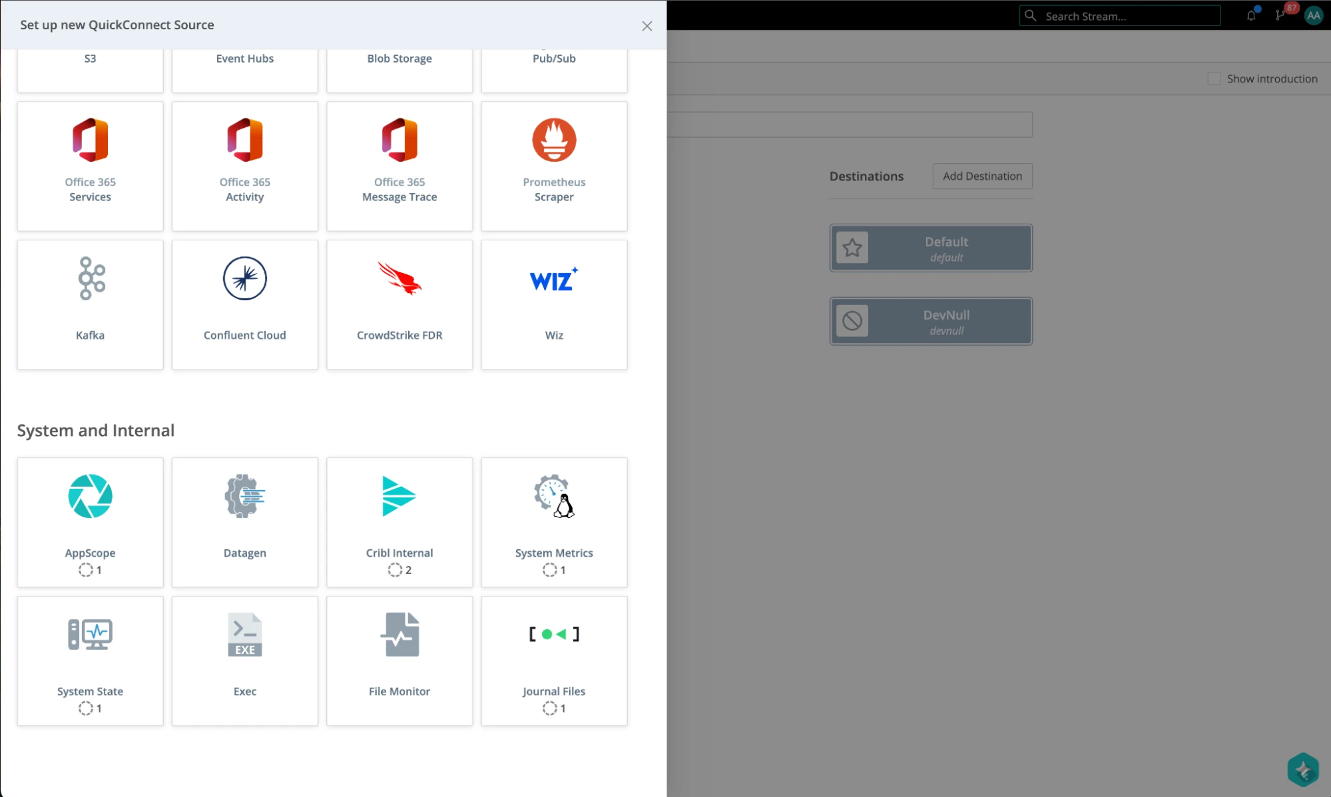Pick the Cribl Internal arrow icon
Viewport: 1331px width, 797px height.
click(399, 496)
